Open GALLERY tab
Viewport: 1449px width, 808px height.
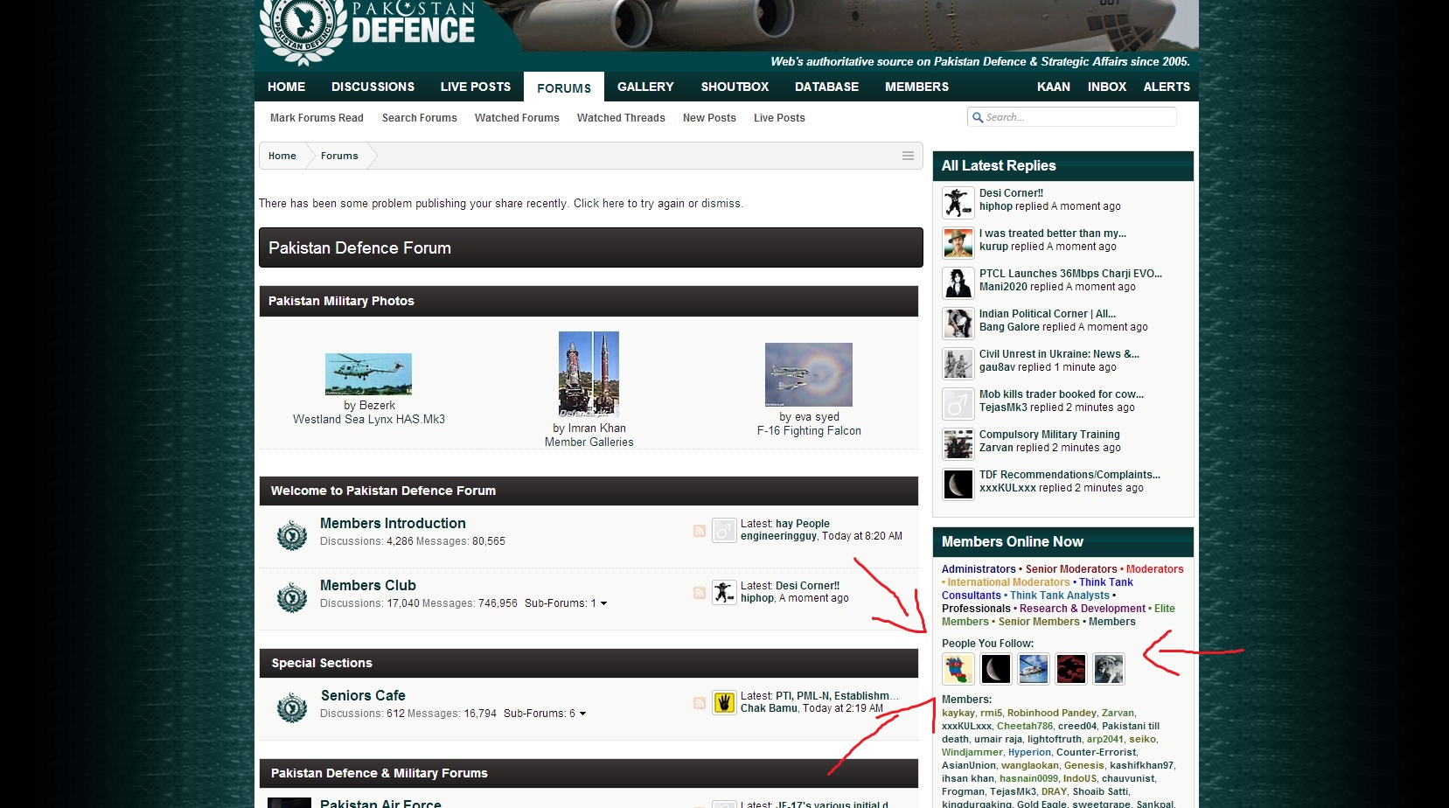click(645, 87)
